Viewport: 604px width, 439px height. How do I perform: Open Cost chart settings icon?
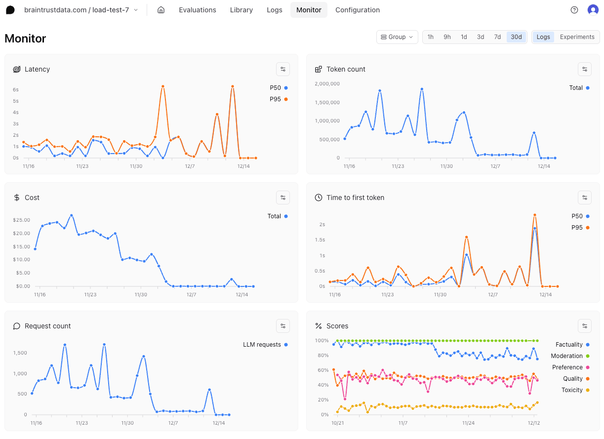283,198
